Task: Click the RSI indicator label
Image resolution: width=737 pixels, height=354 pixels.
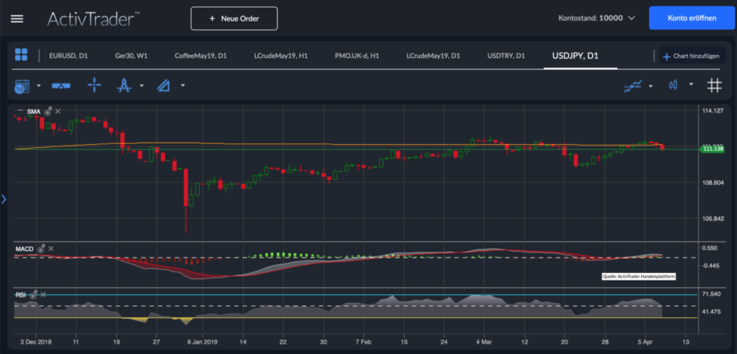Action: pyautogui.click(x=21, y=295)
